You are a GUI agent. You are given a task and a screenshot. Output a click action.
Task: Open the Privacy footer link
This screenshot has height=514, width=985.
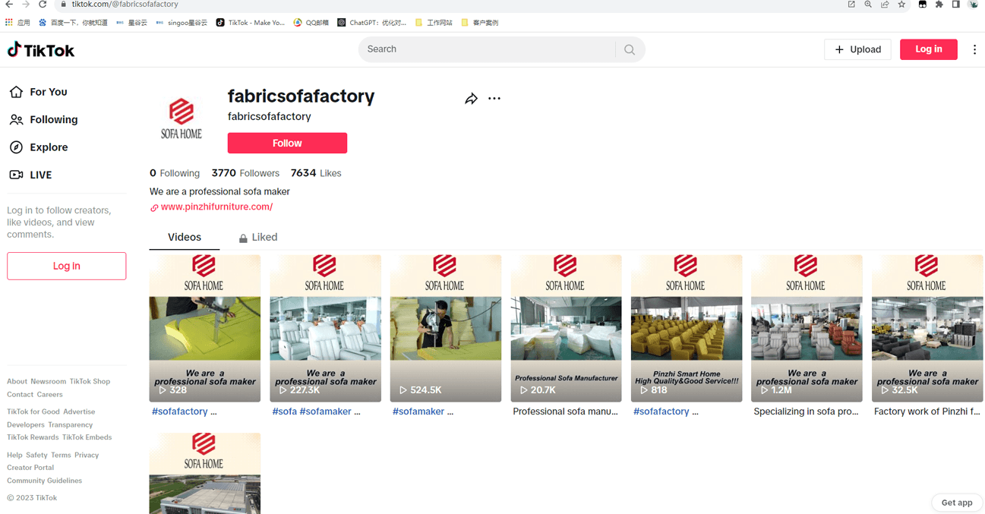tap(87, 455)
